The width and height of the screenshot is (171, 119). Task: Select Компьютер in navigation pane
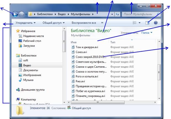point(28,99)
